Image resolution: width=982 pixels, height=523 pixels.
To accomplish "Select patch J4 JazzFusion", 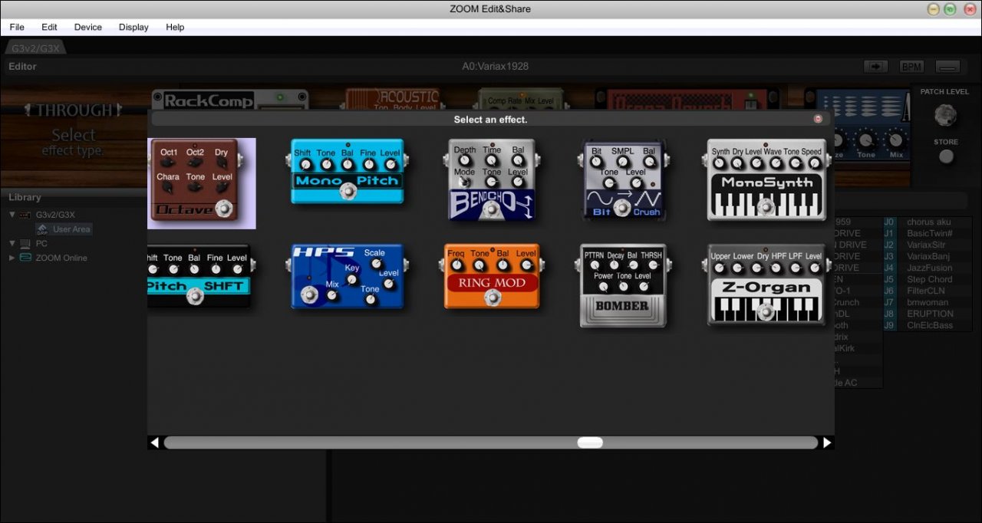I will (x=927, y=268).
